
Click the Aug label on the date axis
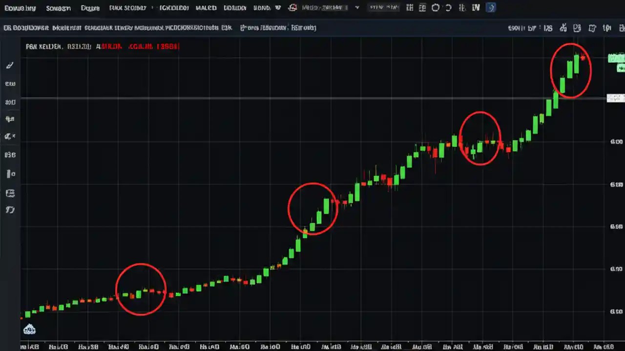coord(391,347)
